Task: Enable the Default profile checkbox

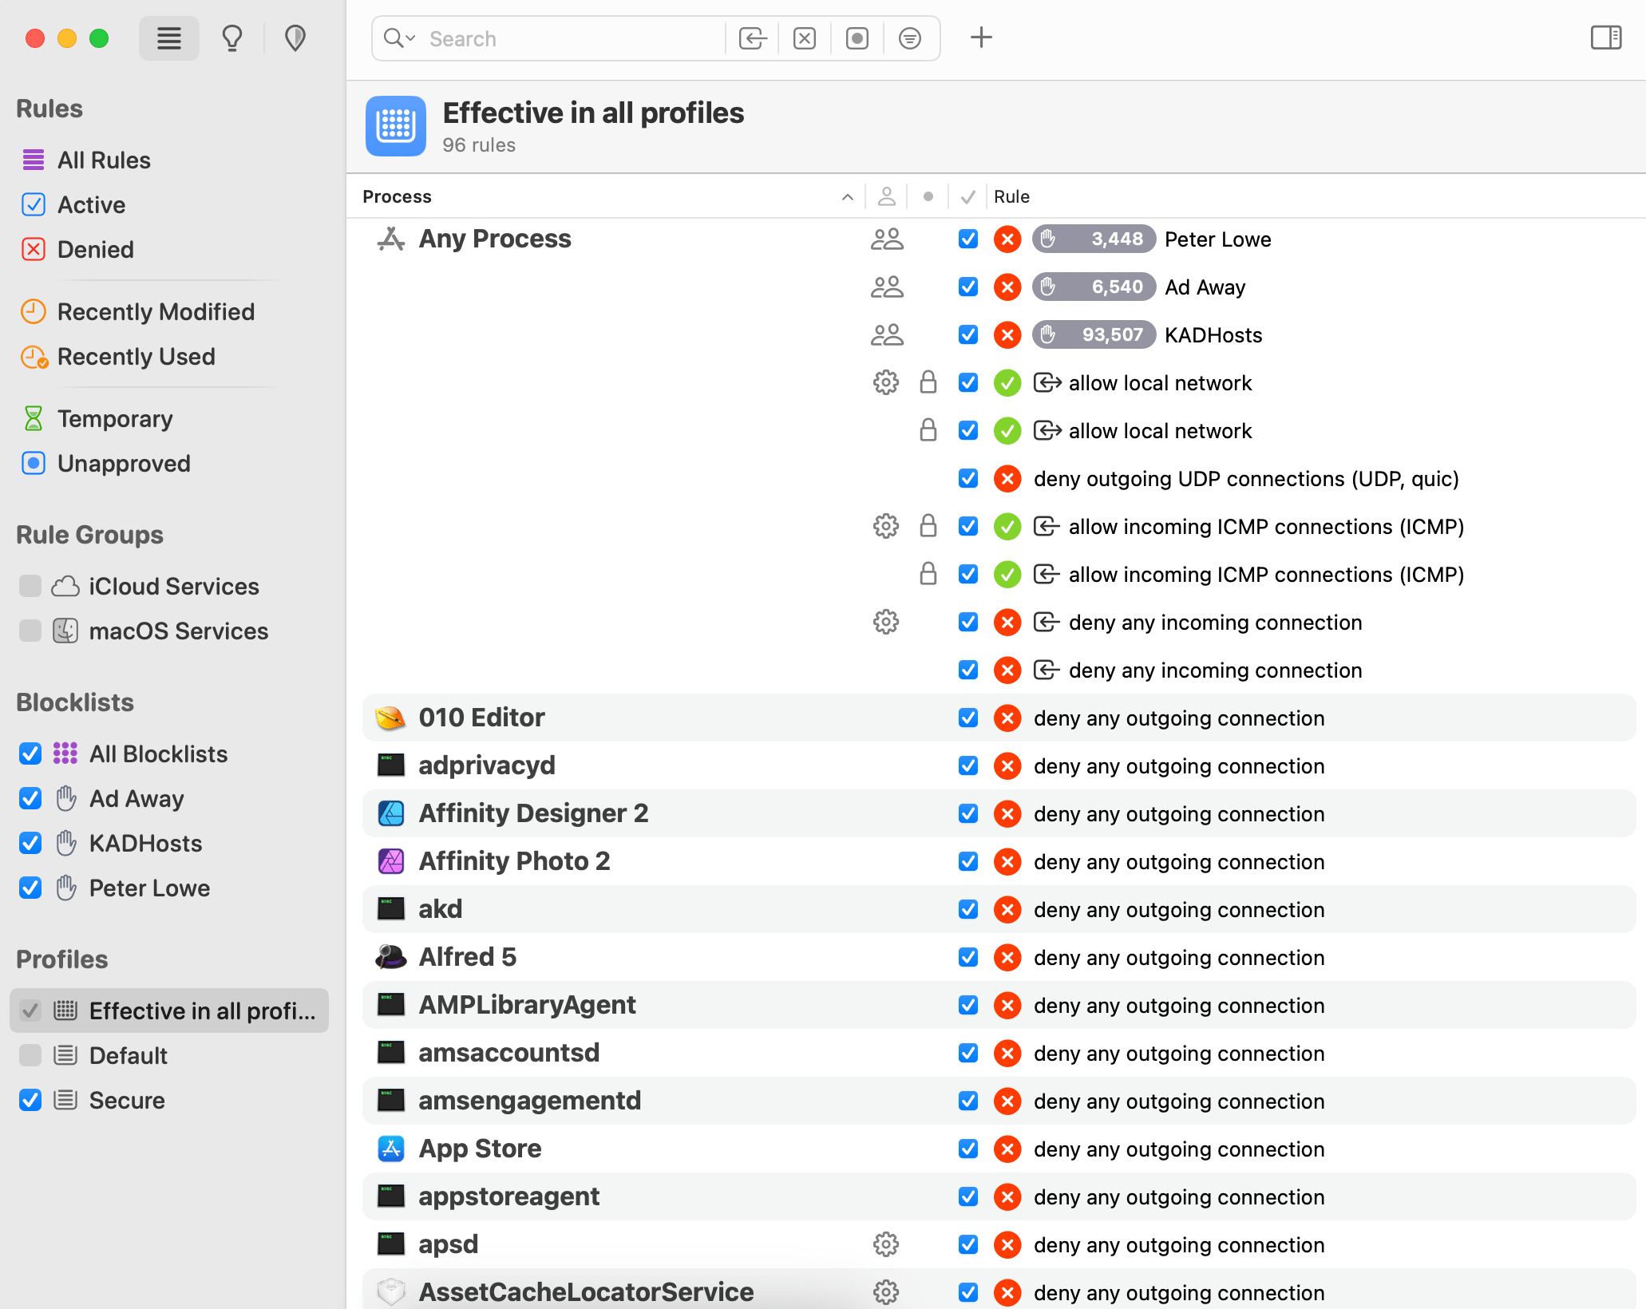Action: tap(30, 1056)
